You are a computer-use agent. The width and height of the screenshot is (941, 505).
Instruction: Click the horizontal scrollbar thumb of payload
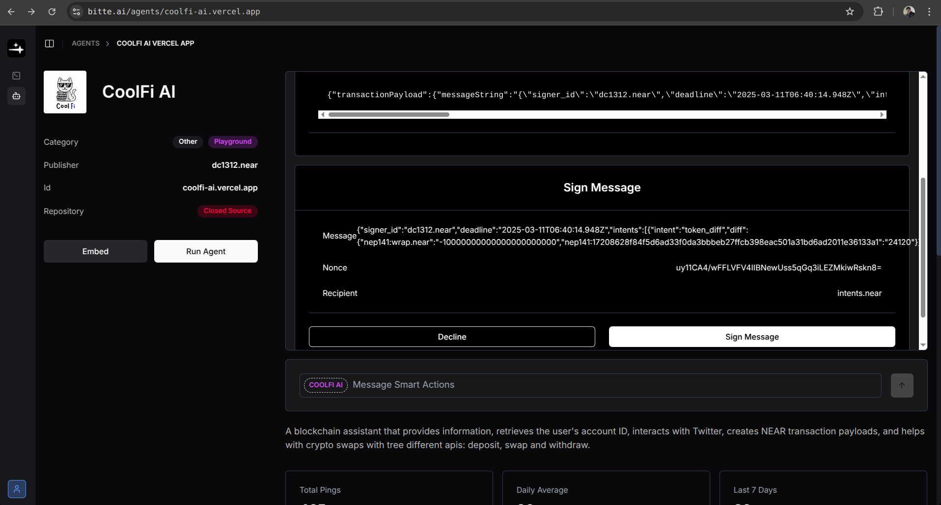pos(389,114)
